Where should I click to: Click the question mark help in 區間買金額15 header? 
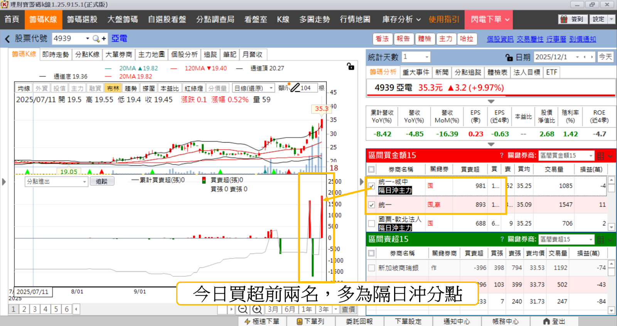coord(502,155)
